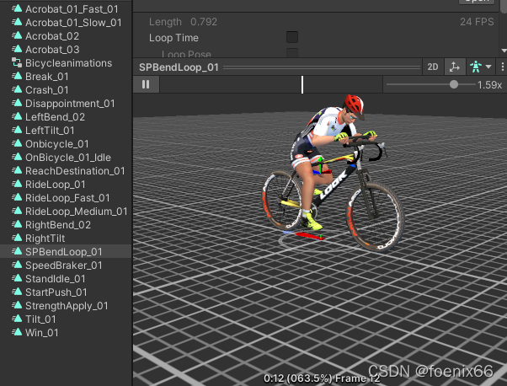Select the Acrobat_01_Fast_01 clip name
507x386 pixels.
(72, 9)
